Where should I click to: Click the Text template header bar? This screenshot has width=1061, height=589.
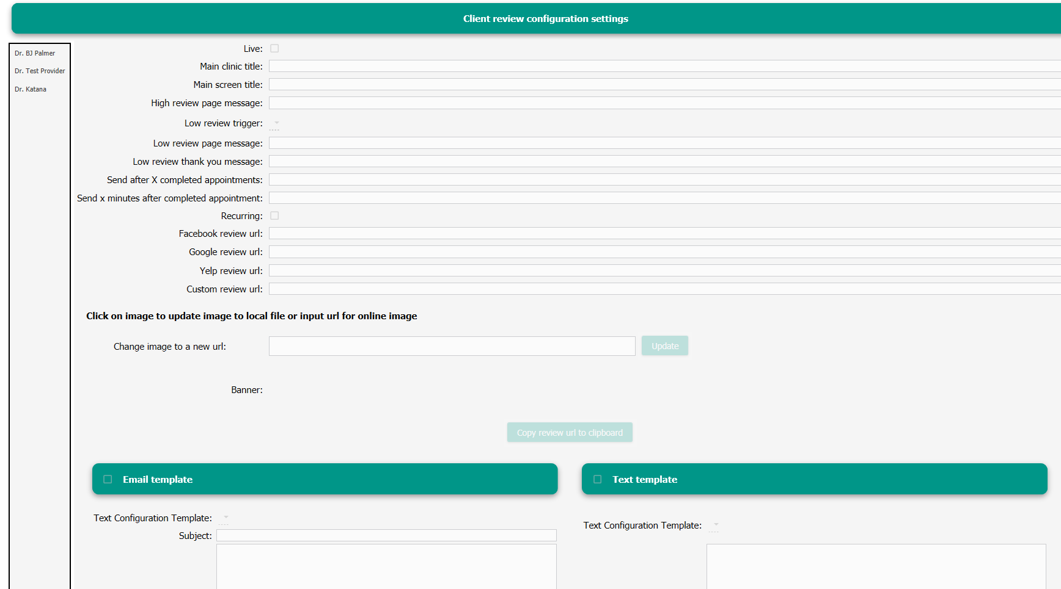tap(815, 479)
